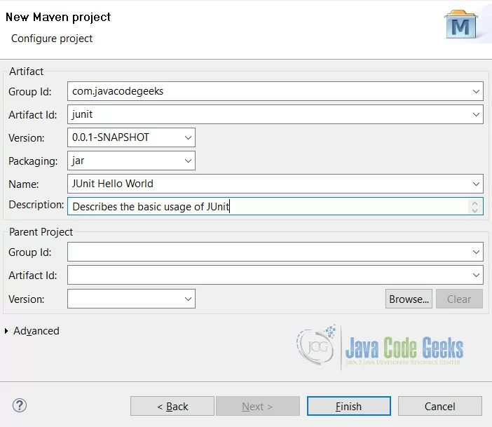
Task: Open the Packaging jar dropdown
Action: 188,161
